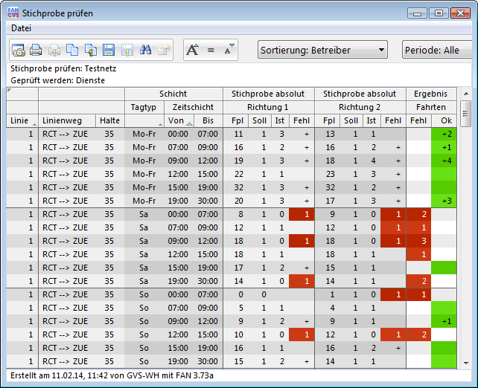Click Tagtyp So cell in 00:00-07:00 row
Image resolution: width=478 pixels, height=388 pixels.
tap(144, 294)
